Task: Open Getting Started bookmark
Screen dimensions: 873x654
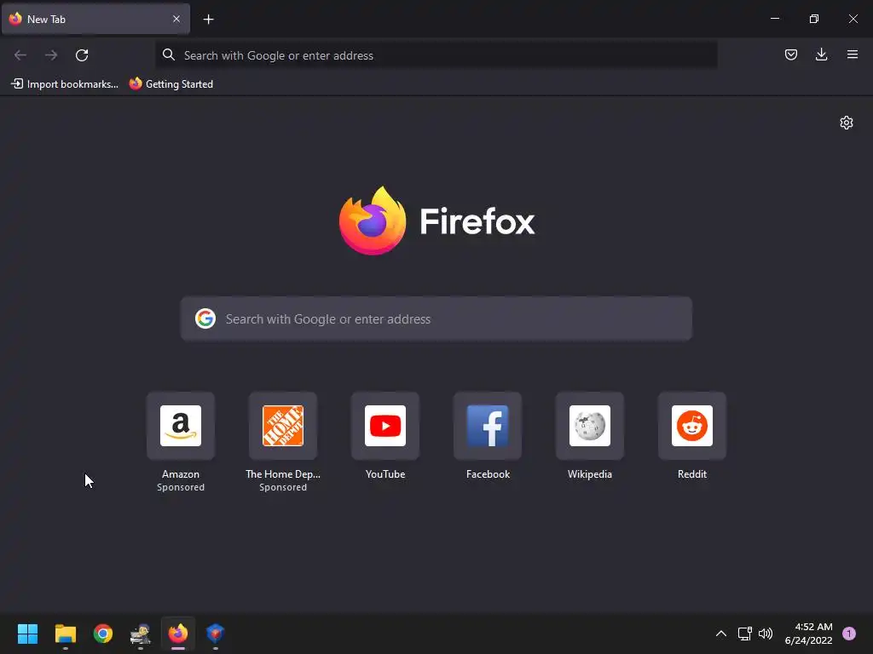Action: 171,84
